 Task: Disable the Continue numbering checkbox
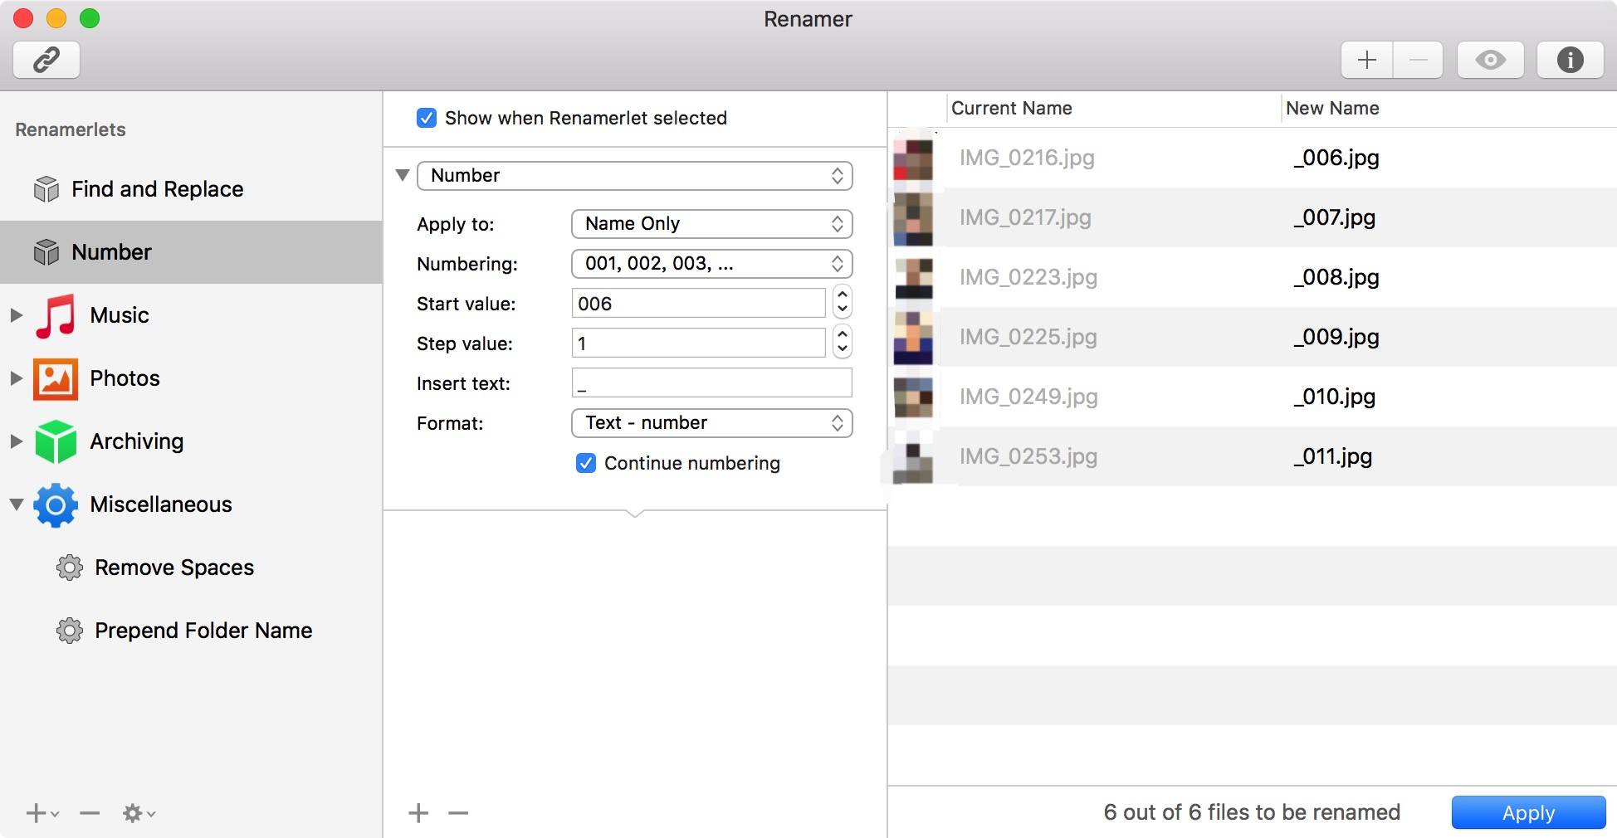[x=586, y=463]
